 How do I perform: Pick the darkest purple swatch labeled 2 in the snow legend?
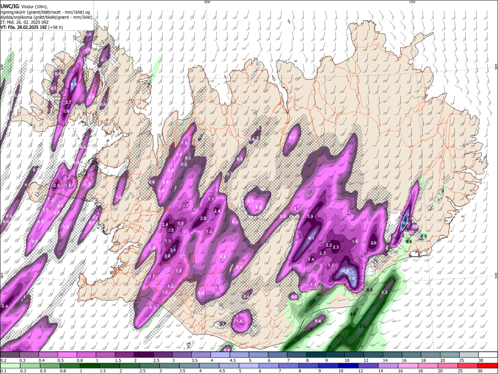[143, 355]
